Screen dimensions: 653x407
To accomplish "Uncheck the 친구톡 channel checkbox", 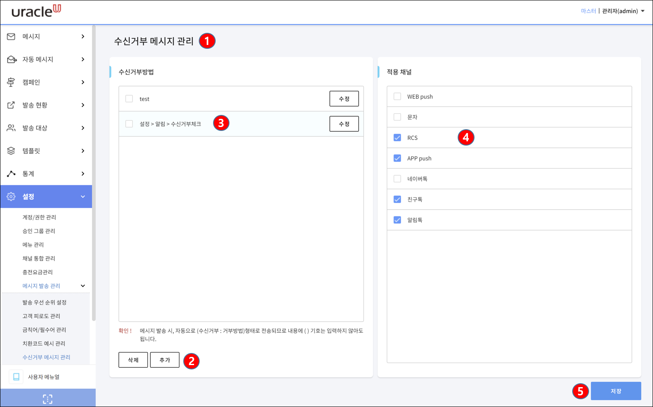I will [397, 199].
